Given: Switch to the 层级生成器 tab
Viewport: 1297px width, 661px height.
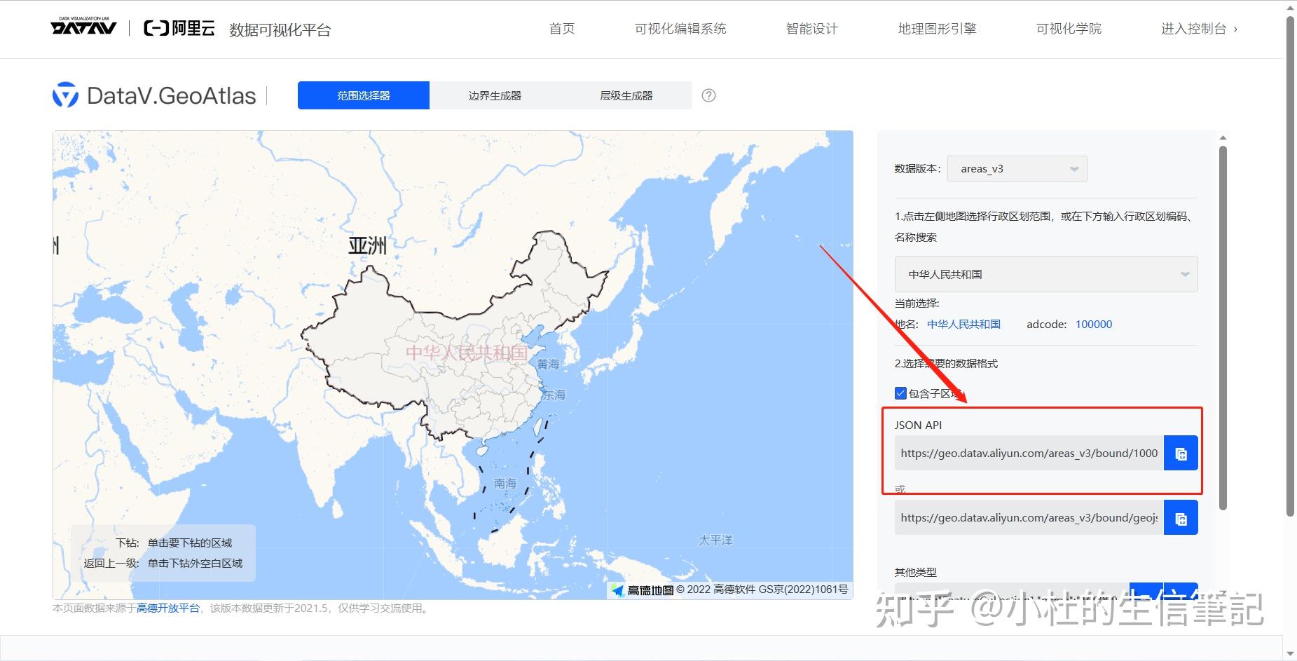Looking at the screenshot, I should point(627,95).
